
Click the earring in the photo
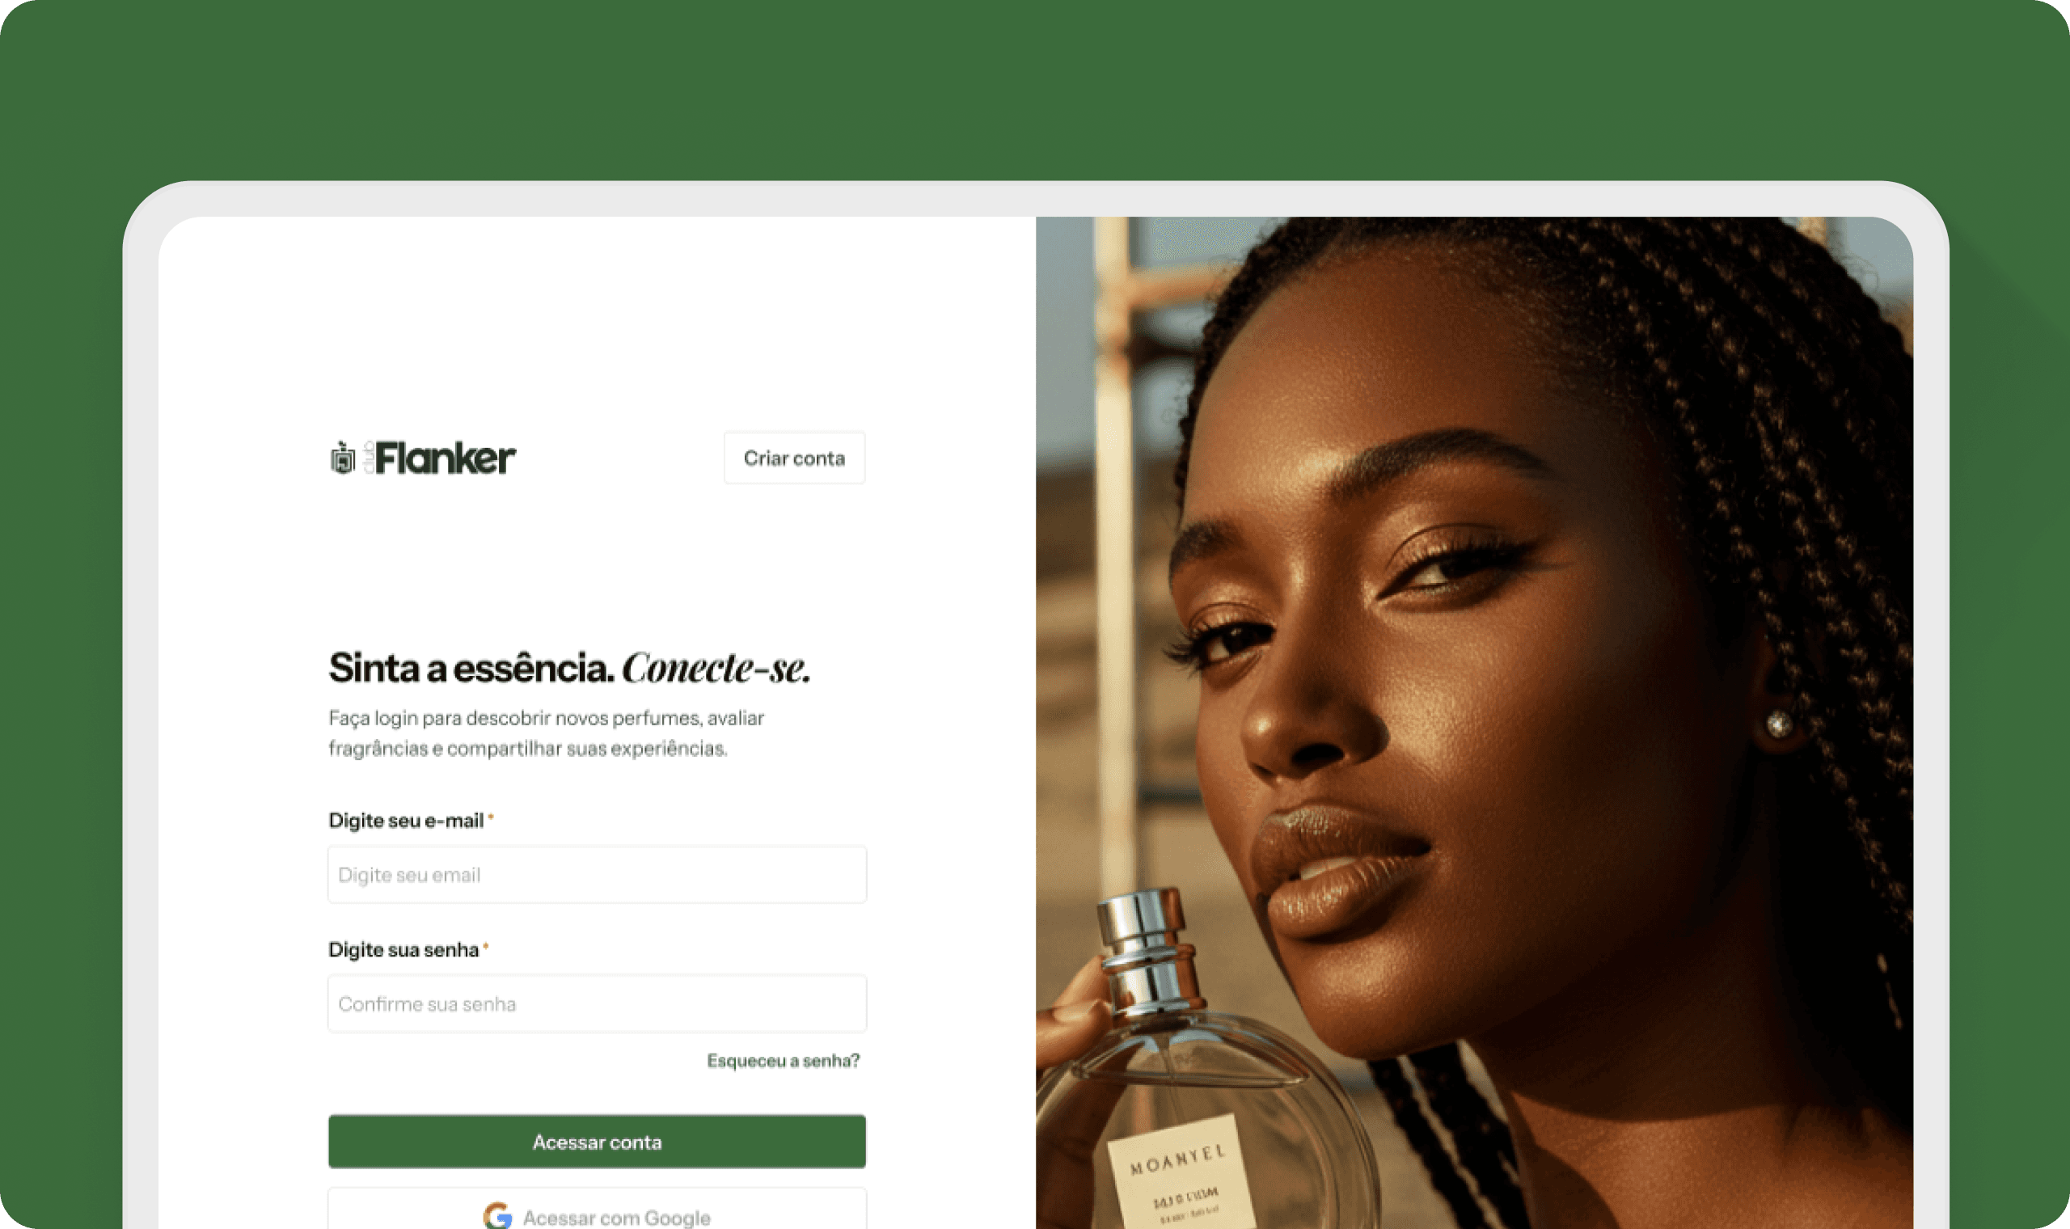click(x=1779, y=725)
